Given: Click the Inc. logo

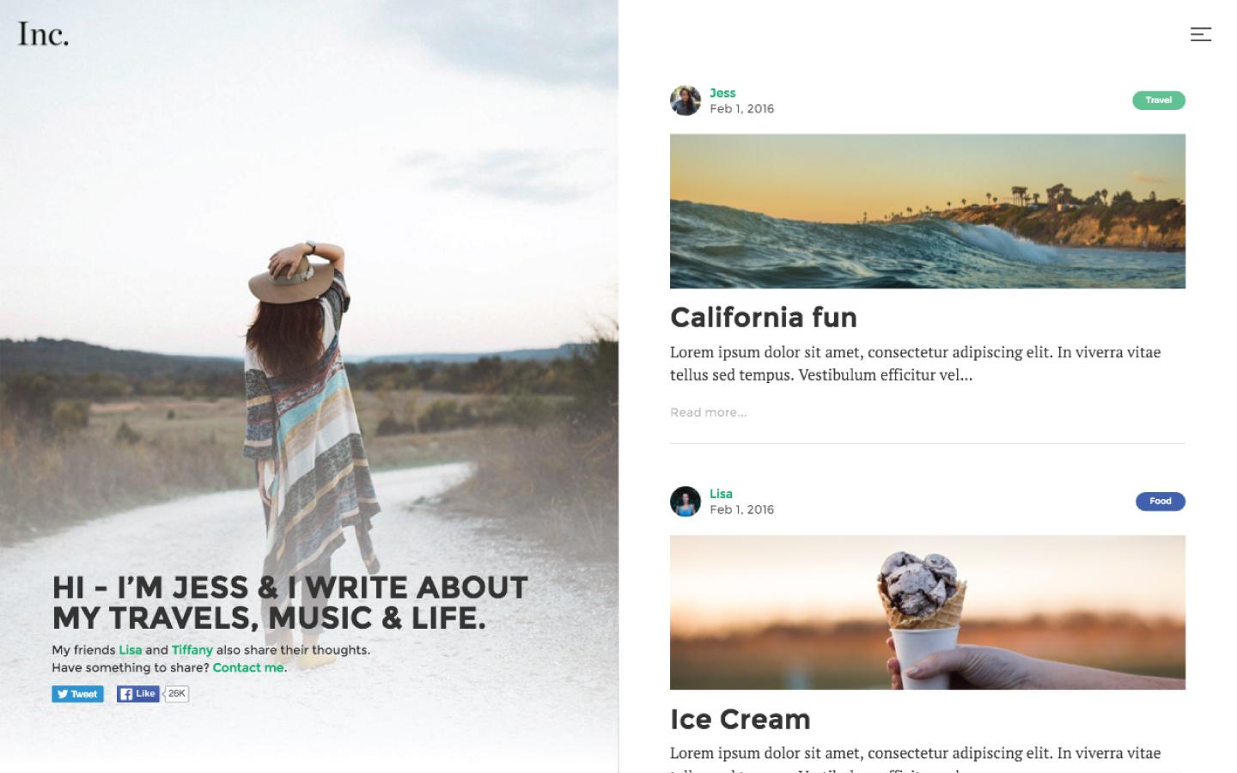Looking at the screenshot, I should 43,33.
